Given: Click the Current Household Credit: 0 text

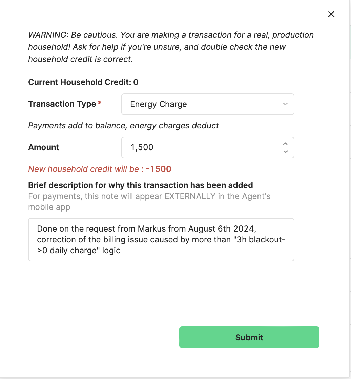Looking at the screenshot, I should 83,82.
